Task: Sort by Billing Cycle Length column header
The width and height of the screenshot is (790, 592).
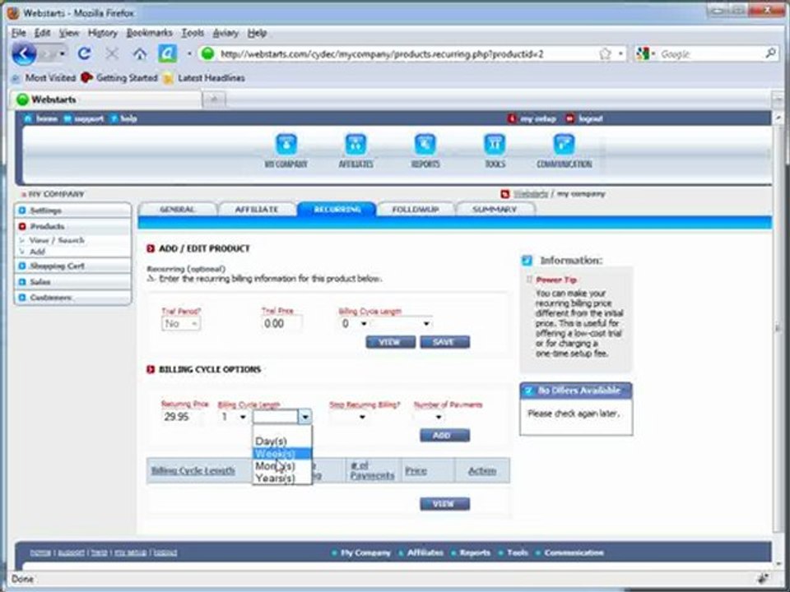Action: [193, 470]
